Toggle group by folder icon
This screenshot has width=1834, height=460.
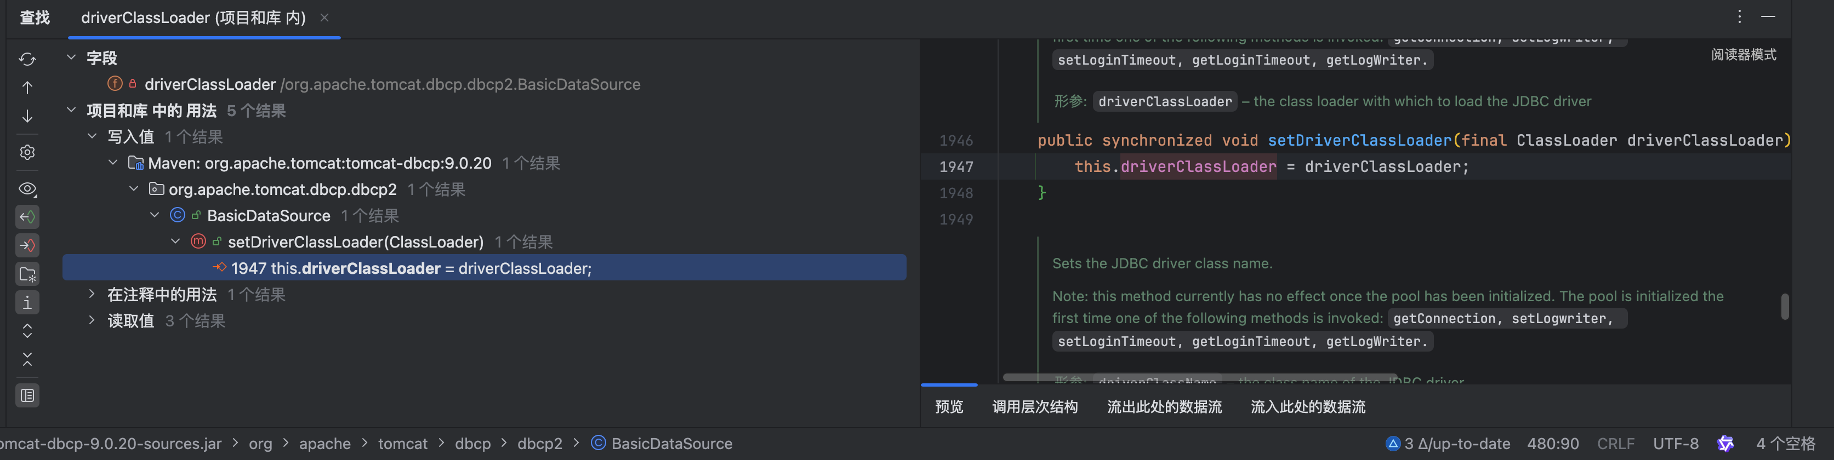(27, 274)
